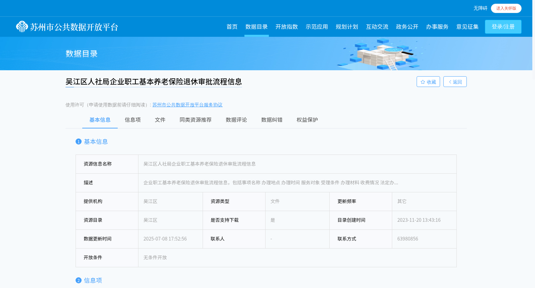Screen dimensions: 535x288
Task: Click the star 收藏 favorite button
Action: pyautogui.click(x=428, y=82)
